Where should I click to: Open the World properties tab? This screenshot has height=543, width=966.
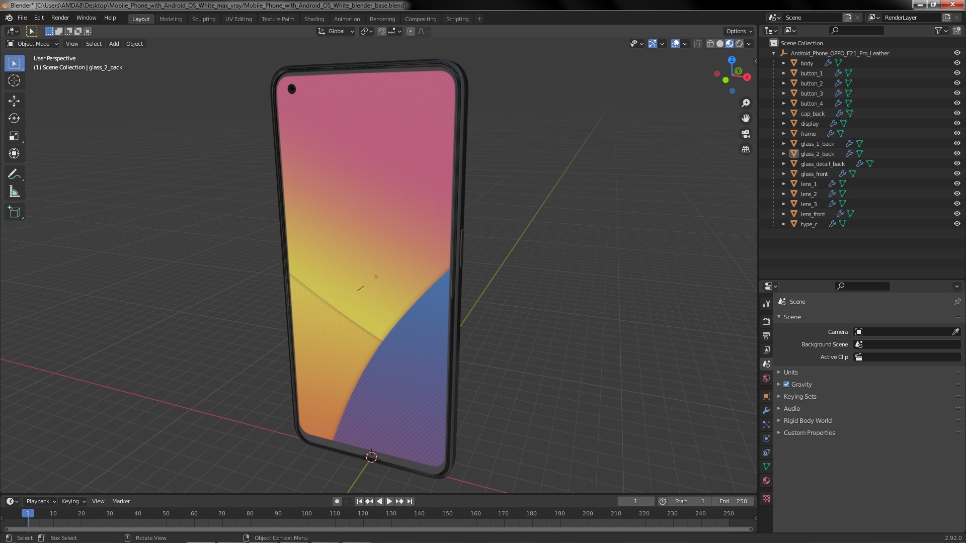766,378
